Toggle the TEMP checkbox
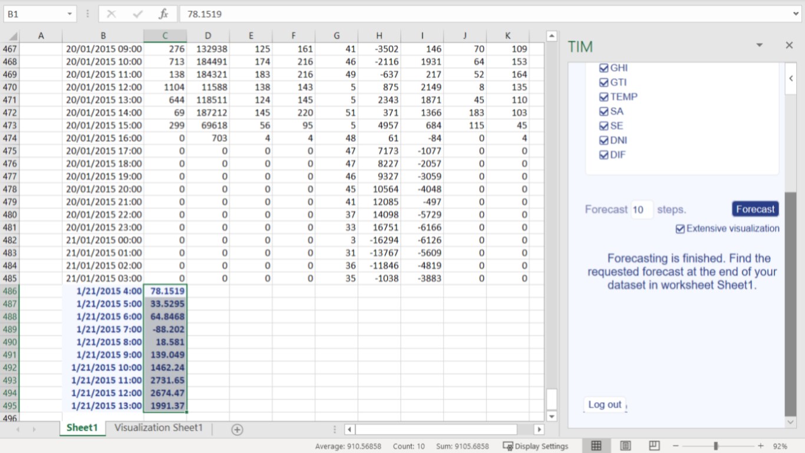The width and height of the screenshot is (805, 453). (603, 97)
